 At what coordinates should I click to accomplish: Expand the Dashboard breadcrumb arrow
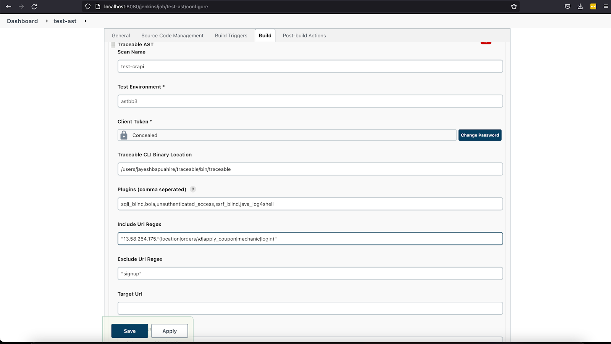(x=47, y=21)
